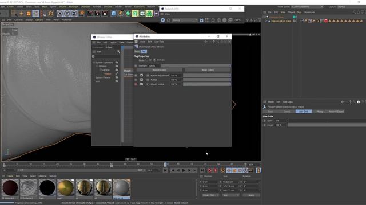Click the green Subdivision Surface generator icon
This screenshot has height=205, width=366.
click(x=128, y=14)
